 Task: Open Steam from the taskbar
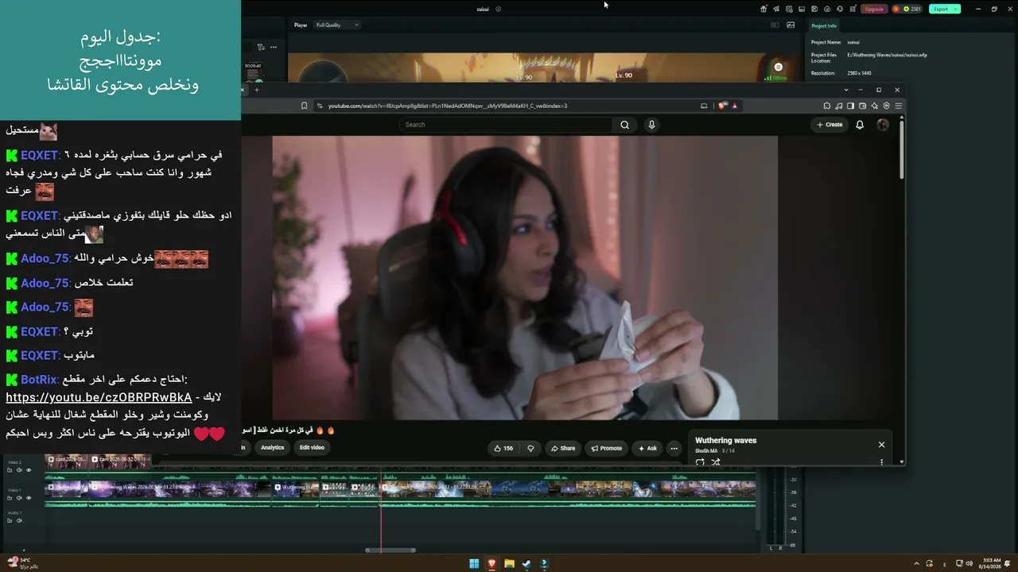pyautogui.click(x=526, y=564)
